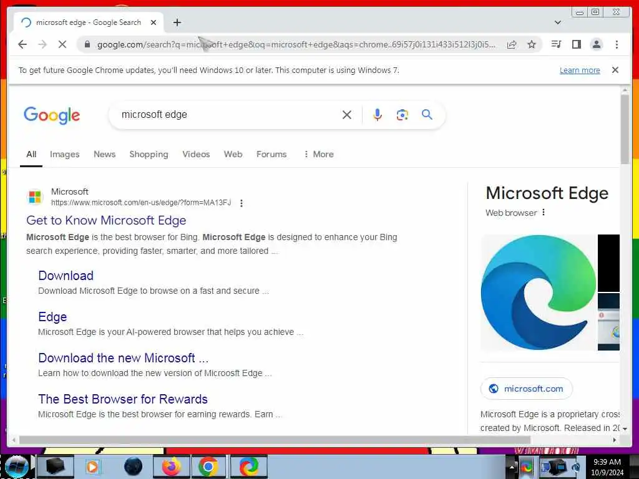The height and width of the screenshot is (479, 639).
Task: Click the forward navigation arrow
Action: pos(42,44)
